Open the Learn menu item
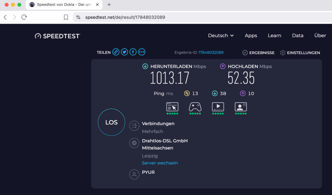The height and width of the screenshot is (195, 332). pos(274,36)
